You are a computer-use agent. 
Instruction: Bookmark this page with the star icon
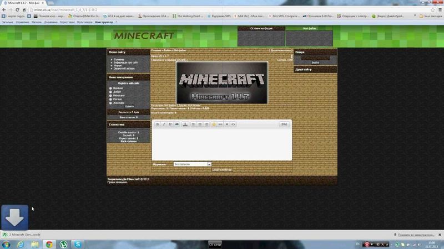(x=433, y=9)
